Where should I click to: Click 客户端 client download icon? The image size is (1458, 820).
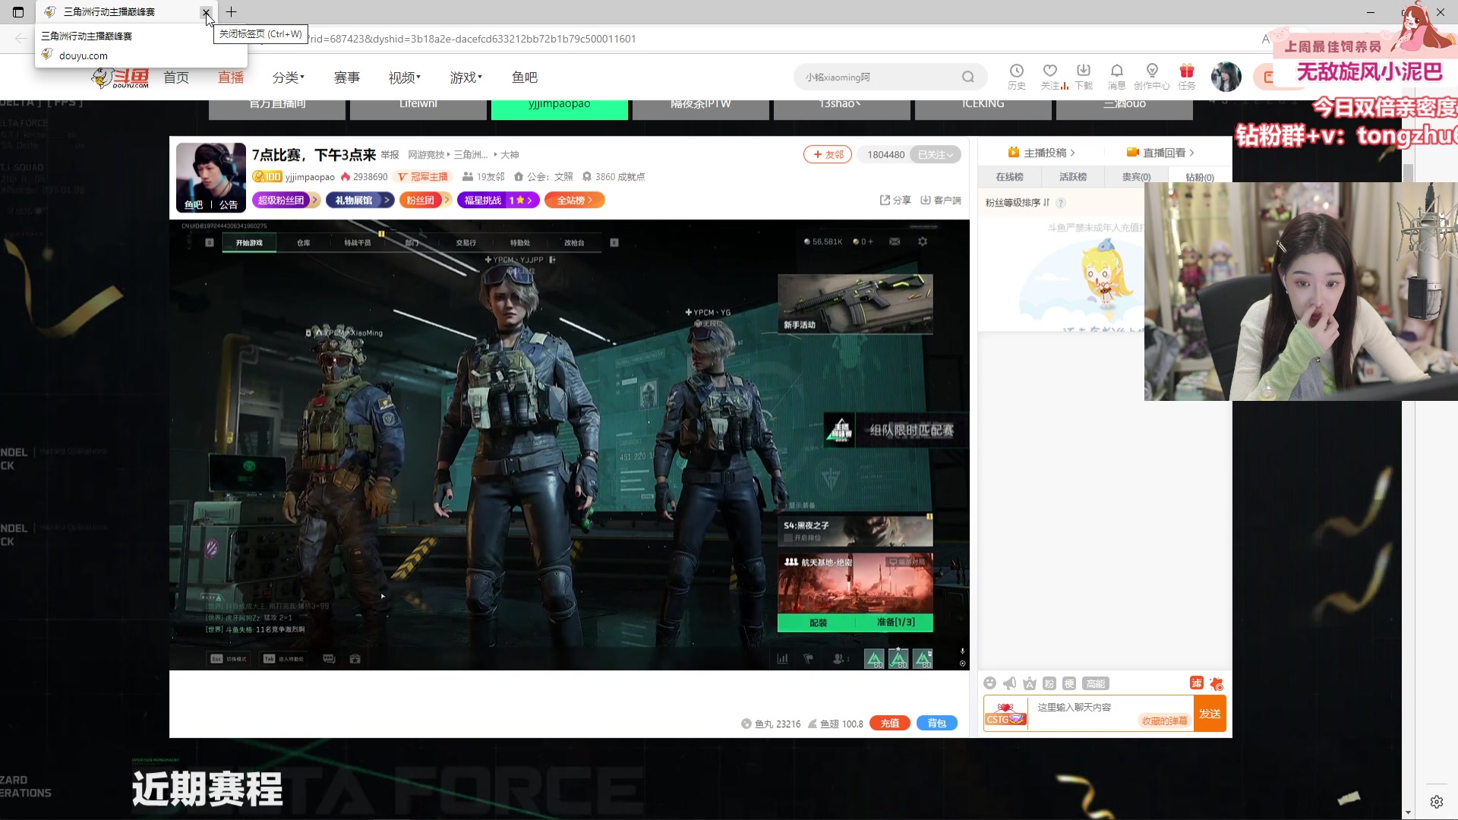pyautogui.click(x=940, y=200)
